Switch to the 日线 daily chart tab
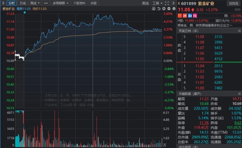Screen dimensions: 242x148 (x=23, y=3)
